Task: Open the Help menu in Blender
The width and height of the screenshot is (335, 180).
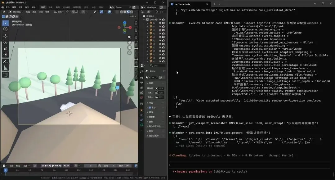Action: (33, 7)
